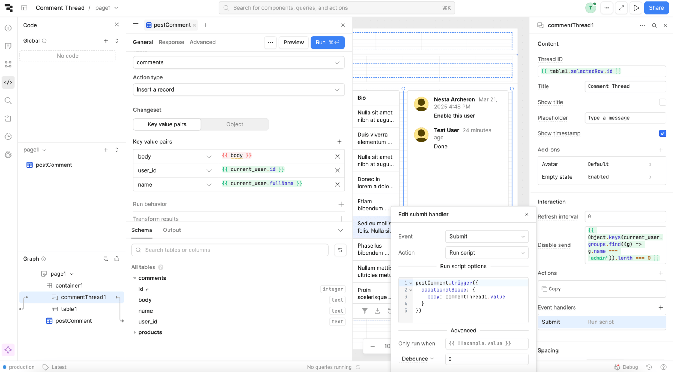
Task: Open the Component tree icon in sidebar
Action: point(8,64)
